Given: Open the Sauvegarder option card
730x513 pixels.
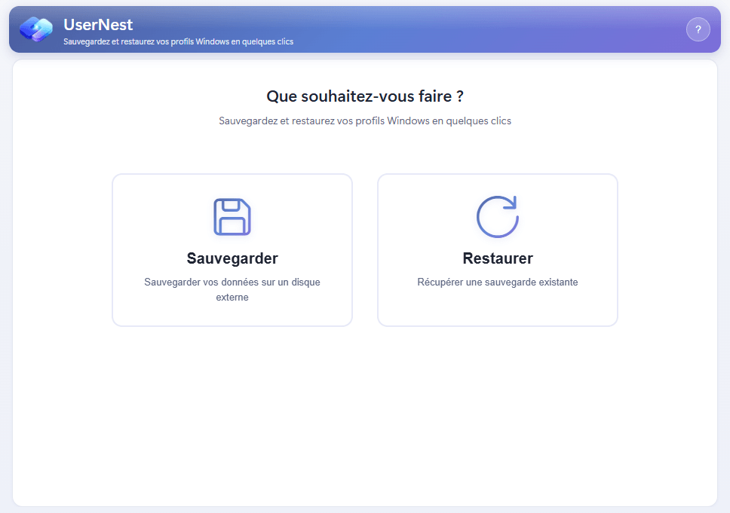Looking at the screenshot, I should coord(232,249).
